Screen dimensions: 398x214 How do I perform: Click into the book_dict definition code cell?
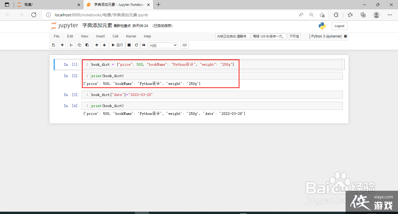pos(212,65)
